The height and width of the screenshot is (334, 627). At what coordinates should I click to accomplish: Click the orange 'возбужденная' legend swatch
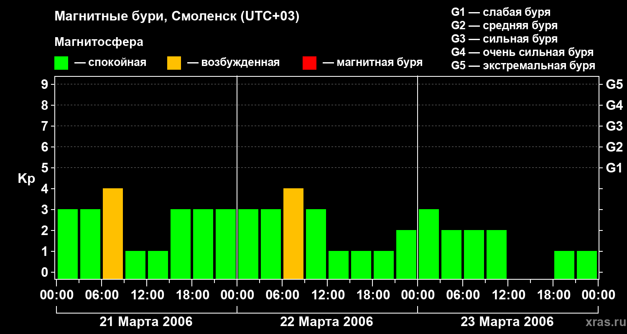coord(174,63)
